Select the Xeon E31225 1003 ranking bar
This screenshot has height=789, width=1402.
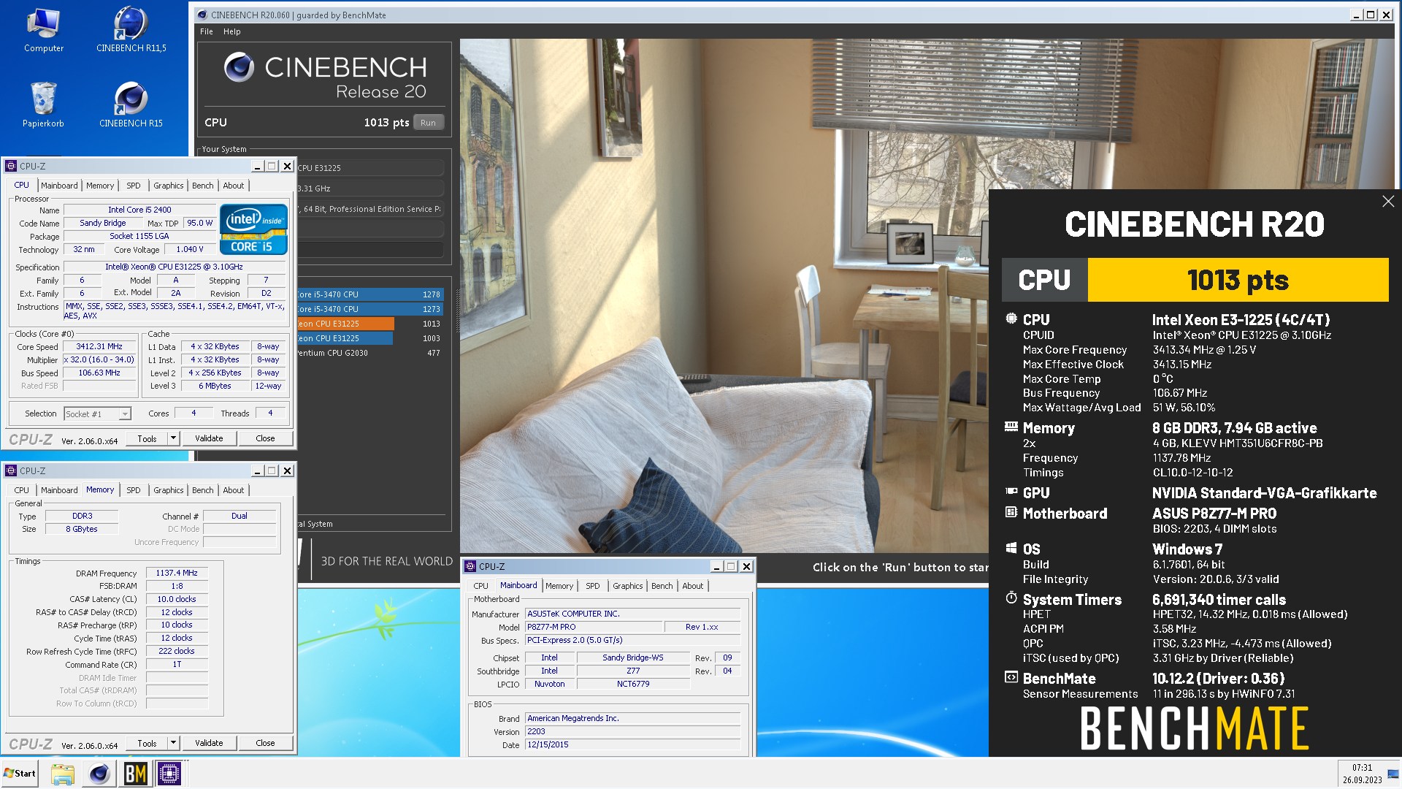[369, 338]
